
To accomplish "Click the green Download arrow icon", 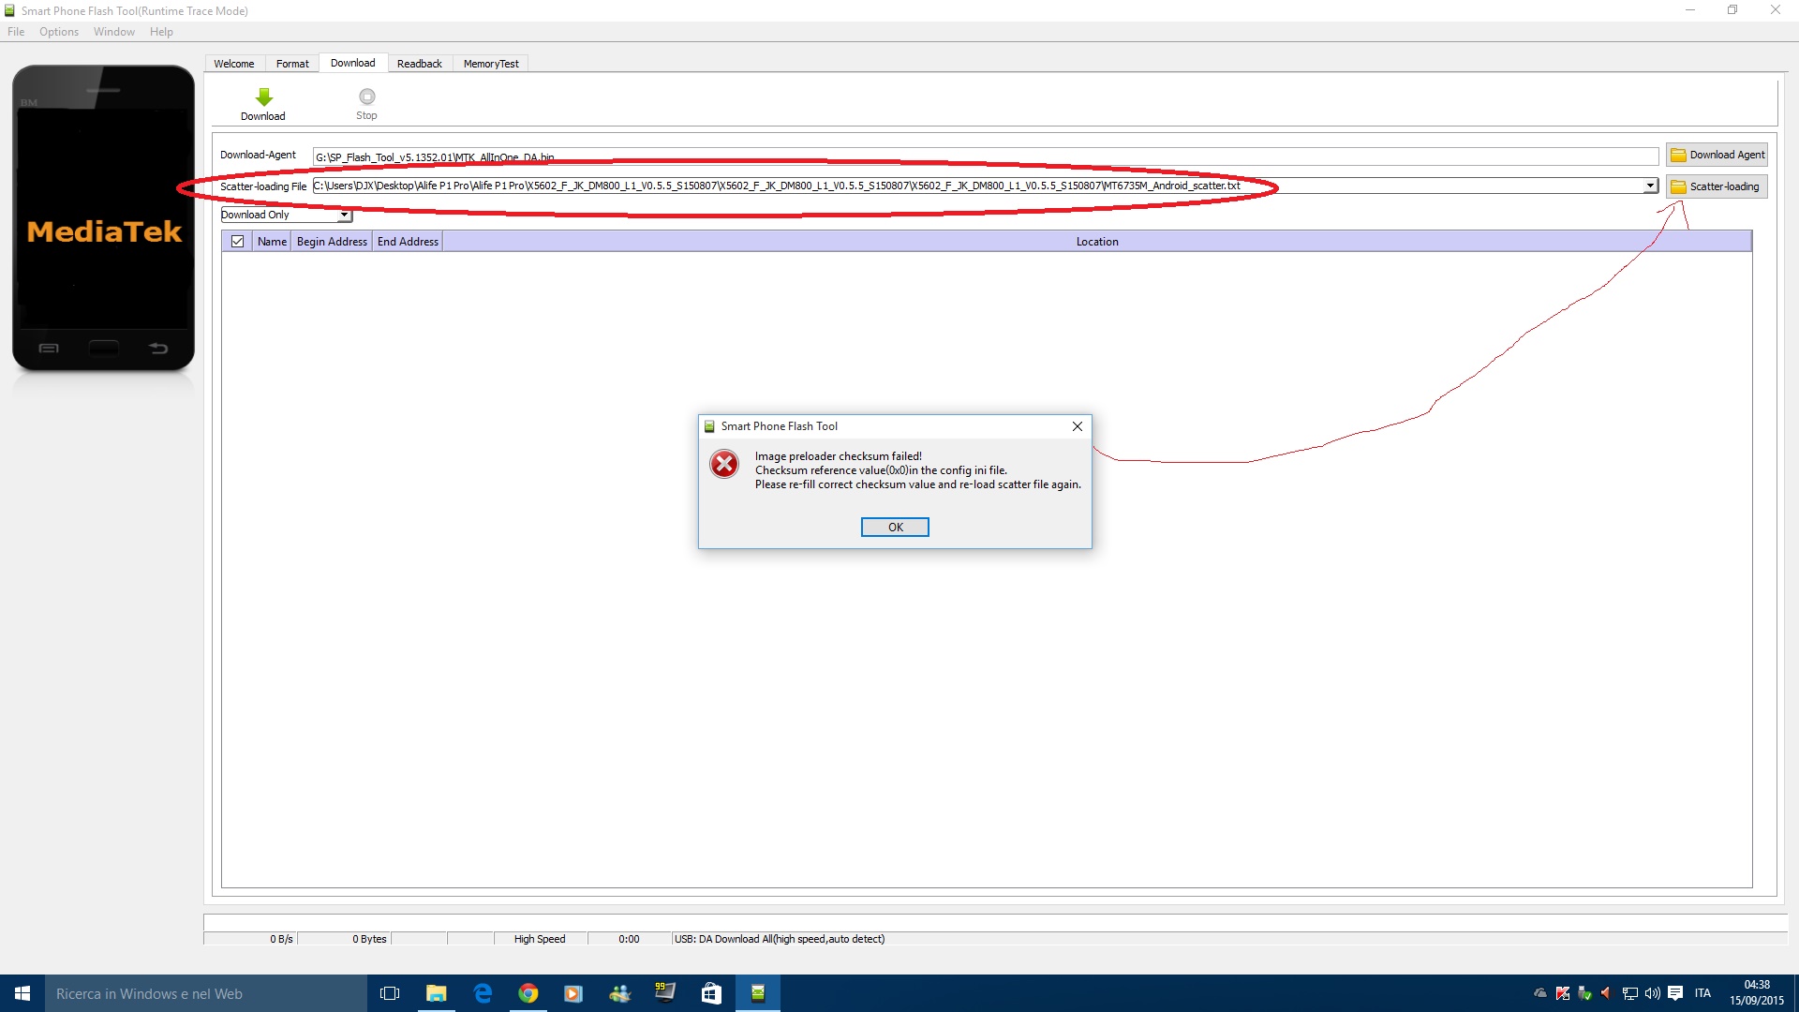I will 263,97.
